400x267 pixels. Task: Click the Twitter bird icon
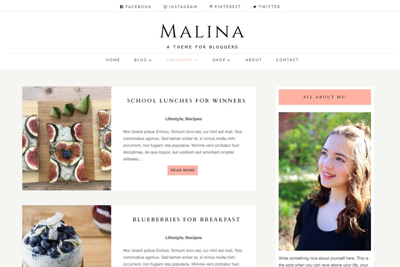click(x=255, y=7)
